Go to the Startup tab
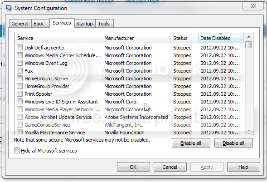267x182 pixels. 84,24
